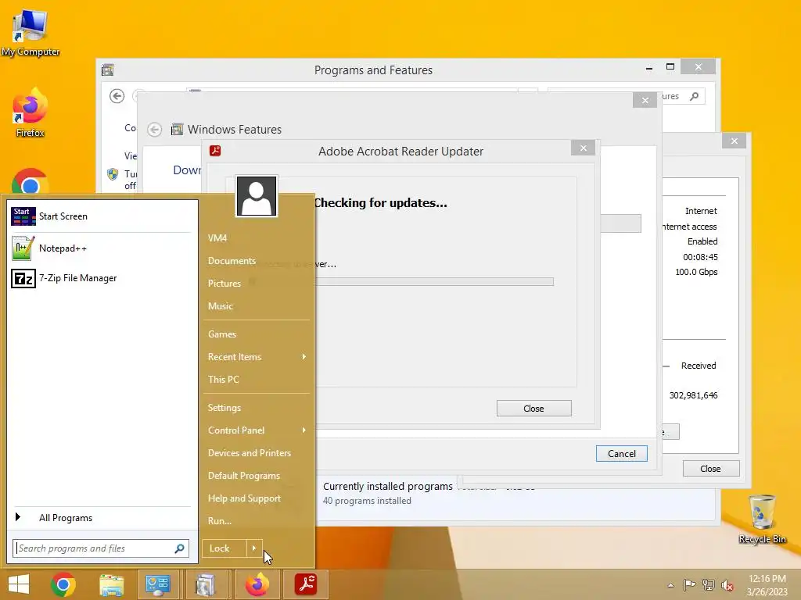The image size is (801, 600).
Task: Expand the shutdown options arrow beside Lock
Action: [254, 548]
